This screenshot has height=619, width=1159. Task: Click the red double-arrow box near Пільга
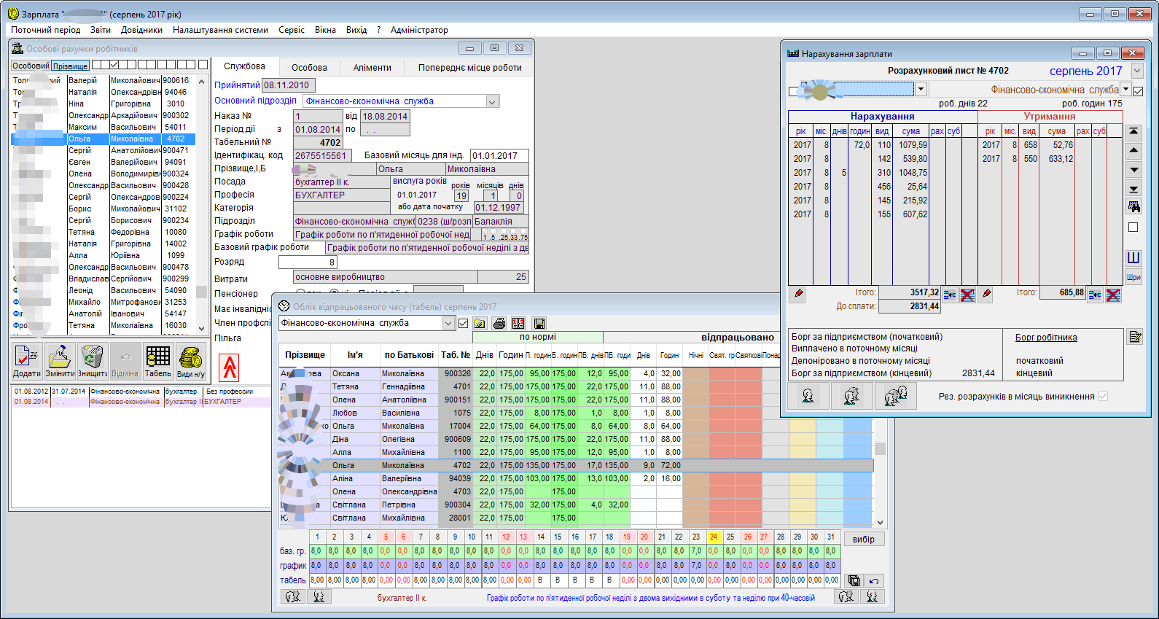230,367
